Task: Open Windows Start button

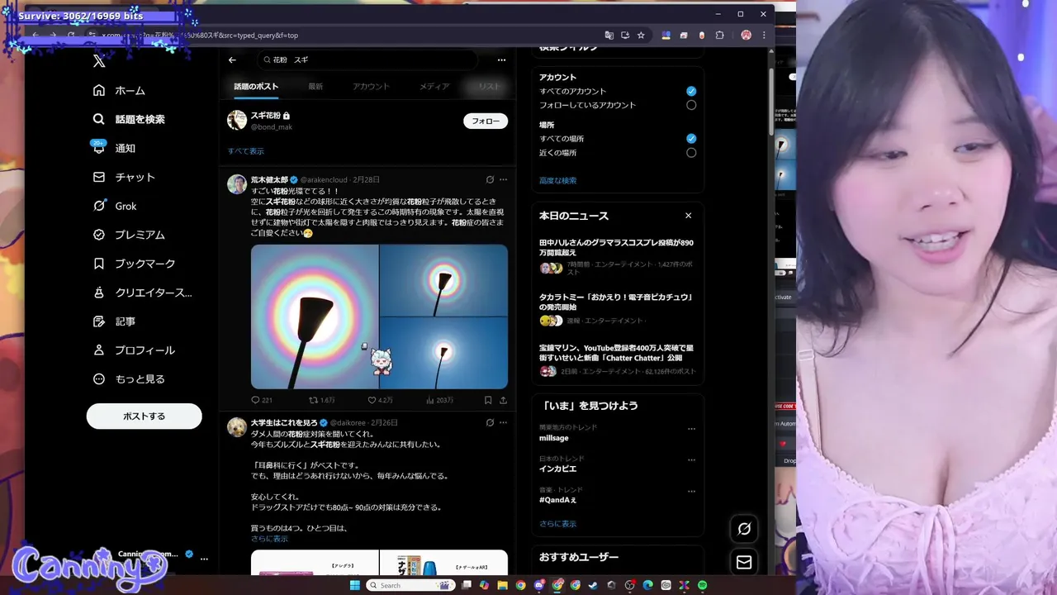Action: click(355, 585)
